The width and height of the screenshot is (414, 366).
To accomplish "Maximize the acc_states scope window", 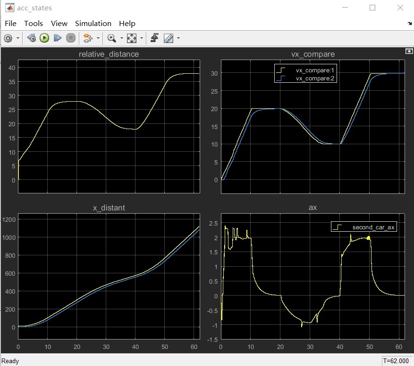I will pos(372,8).
